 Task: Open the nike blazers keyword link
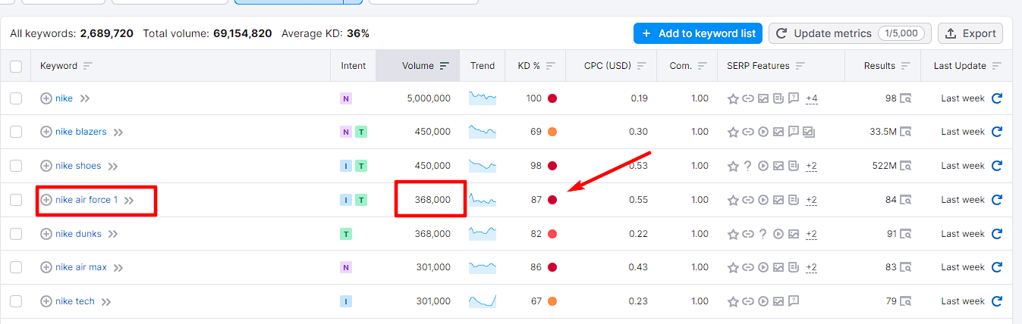(x=81, y=132)
